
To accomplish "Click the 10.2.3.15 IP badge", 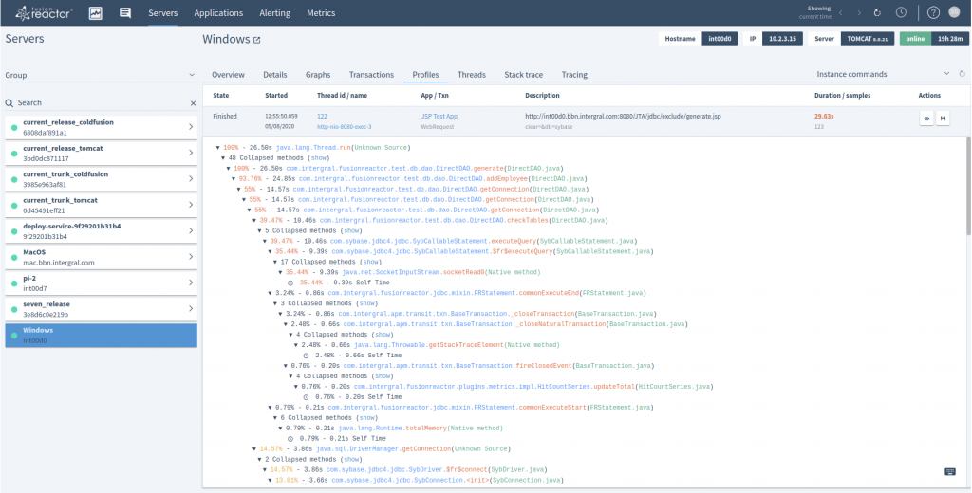I will tap(782, 39).
